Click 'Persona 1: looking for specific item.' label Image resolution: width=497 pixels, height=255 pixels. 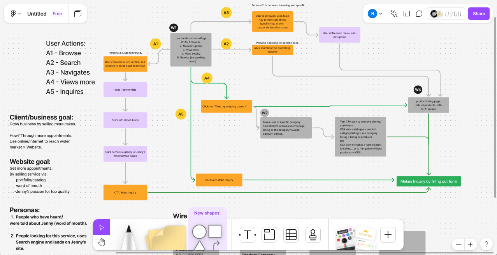tap(277, 43)
